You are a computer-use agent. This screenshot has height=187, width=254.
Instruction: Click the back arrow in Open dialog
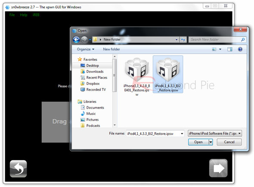pyautogui.click(x=76, y=39)
